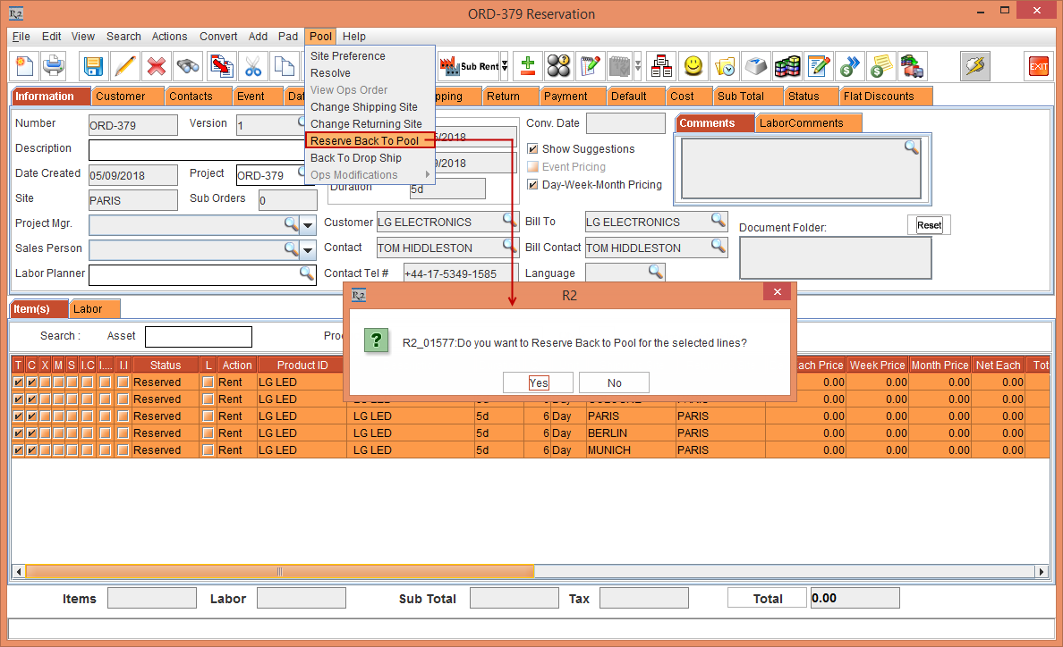Expand the Project Mgr. dropdown arrow

[308, 224]
